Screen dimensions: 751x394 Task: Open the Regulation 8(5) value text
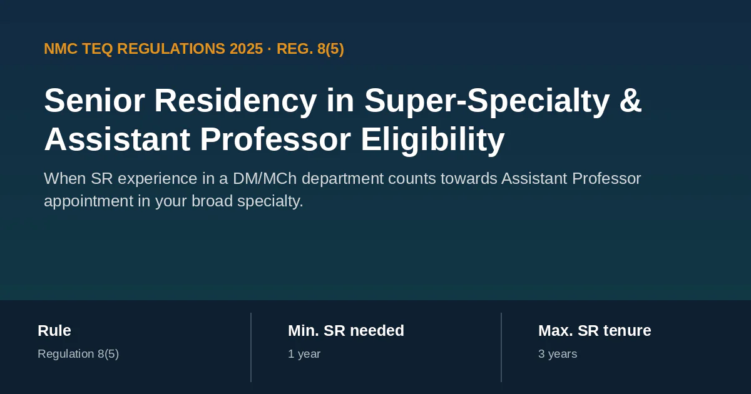pos(78,354)
